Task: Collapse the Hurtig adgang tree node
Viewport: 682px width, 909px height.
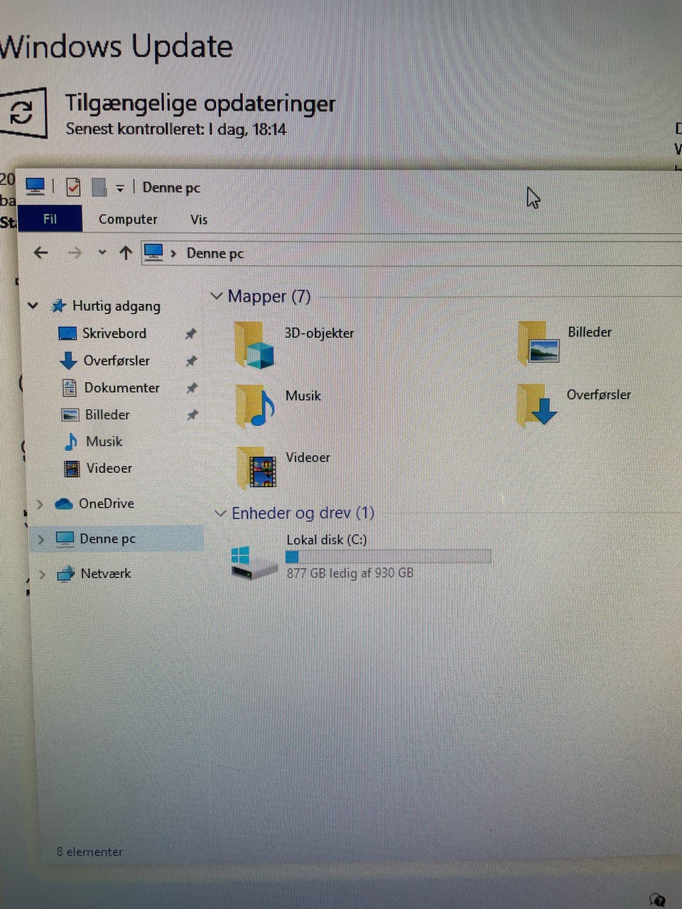Action: [x=32, y=305]
